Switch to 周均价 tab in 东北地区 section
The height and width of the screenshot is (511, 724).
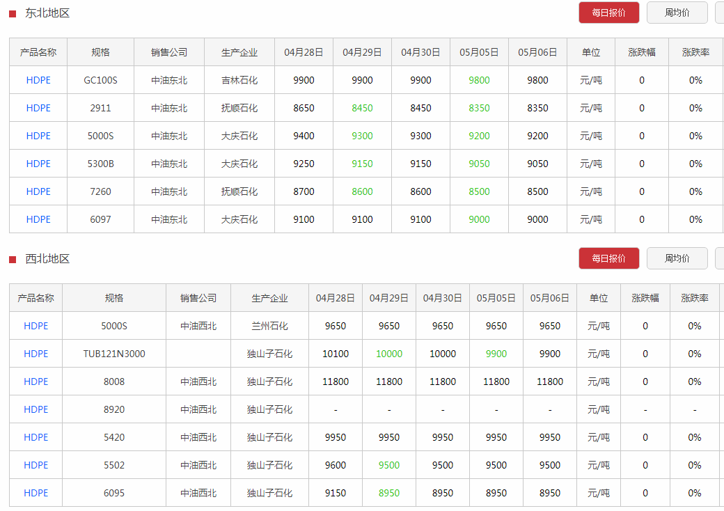(x=677, y=13)
